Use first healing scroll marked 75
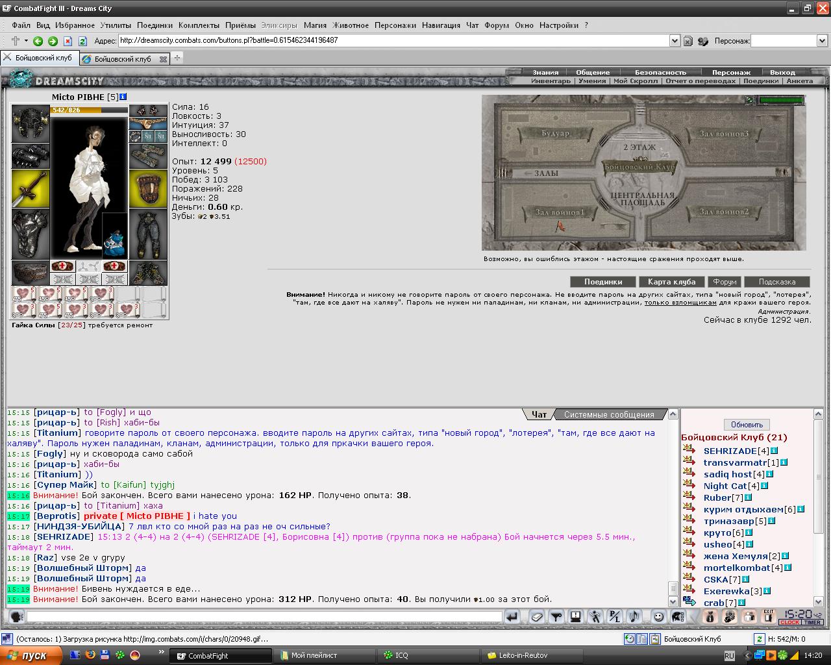This screenshot has height=665, width=831. pyautogui.click(x=24, y=294)
